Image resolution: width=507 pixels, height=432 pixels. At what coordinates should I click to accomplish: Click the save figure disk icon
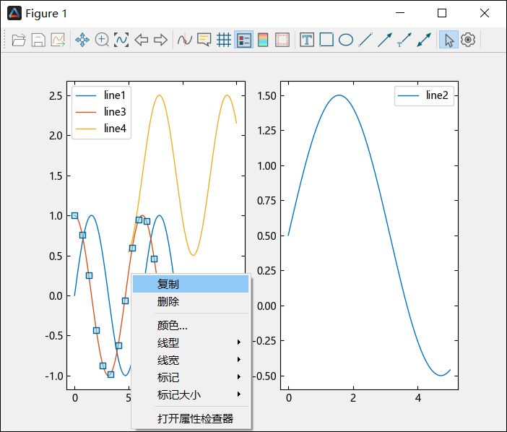38,40
